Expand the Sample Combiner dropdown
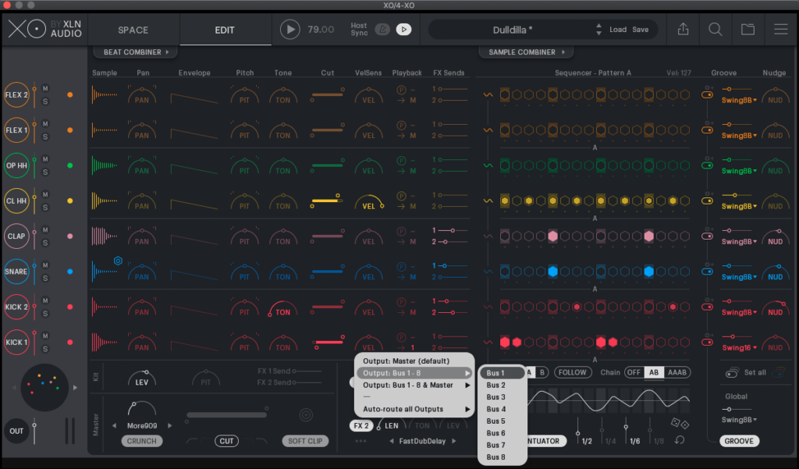This screenshot has height=469, width=799. pyautogui.click(x=527, y=52)
